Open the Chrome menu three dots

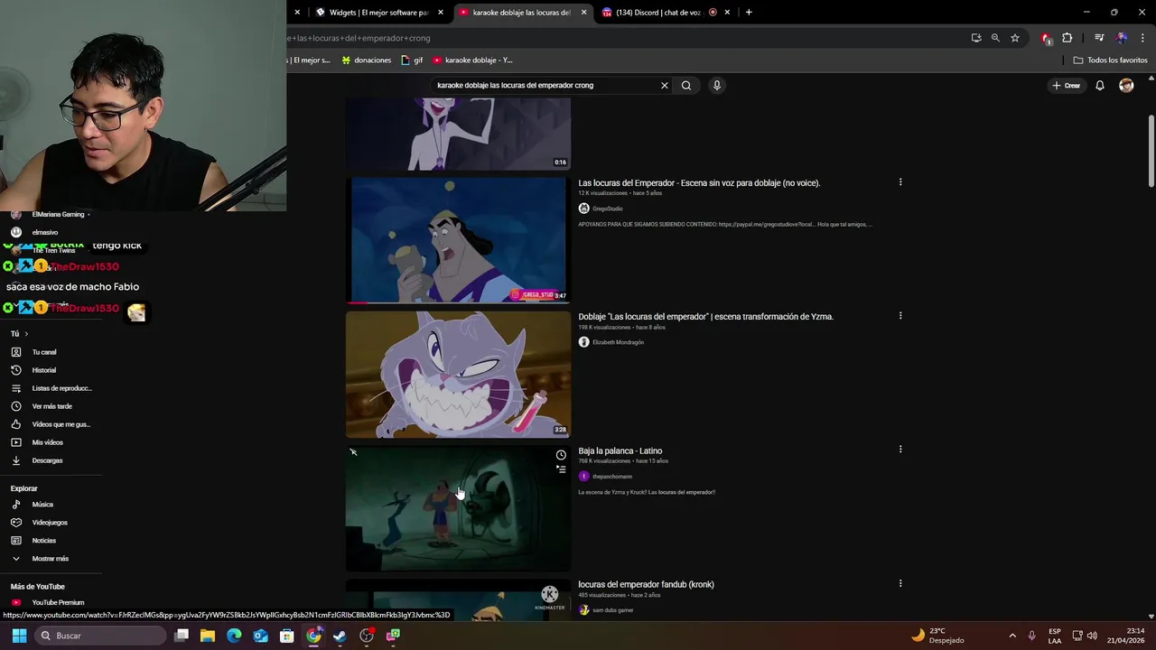click(x=1143, y=38)
